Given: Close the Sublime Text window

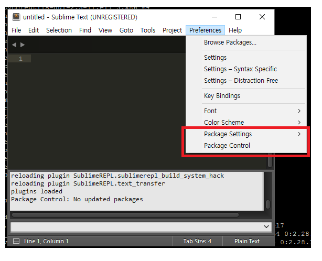Looking at the screenshot, I should [262, 17].
